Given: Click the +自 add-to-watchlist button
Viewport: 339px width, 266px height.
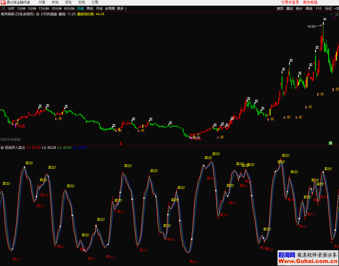Looking at the screenshot, I should point(336,9).
